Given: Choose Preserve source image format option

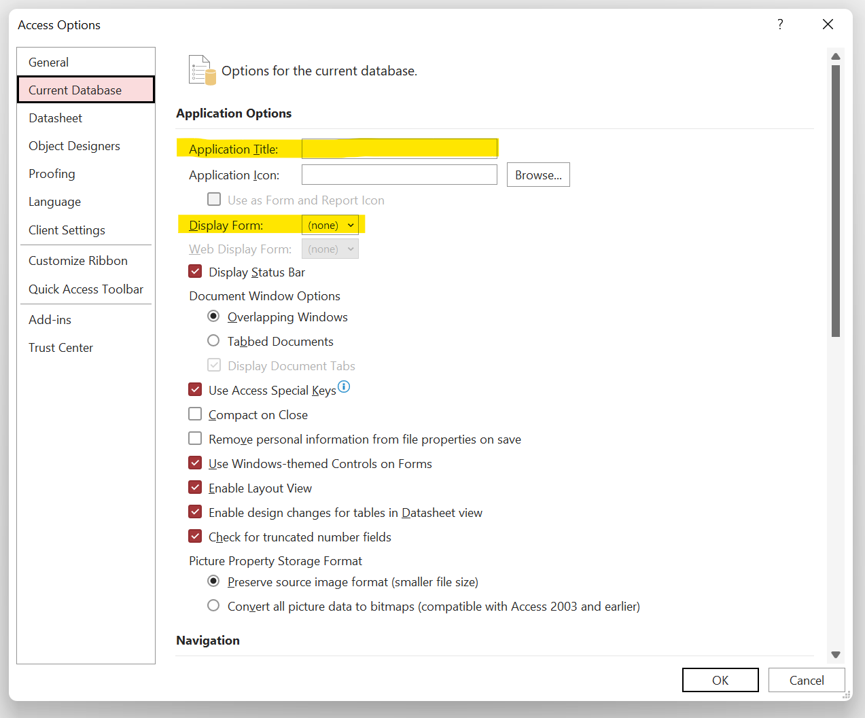Looking at the screenshot, I should click(213, 581).
